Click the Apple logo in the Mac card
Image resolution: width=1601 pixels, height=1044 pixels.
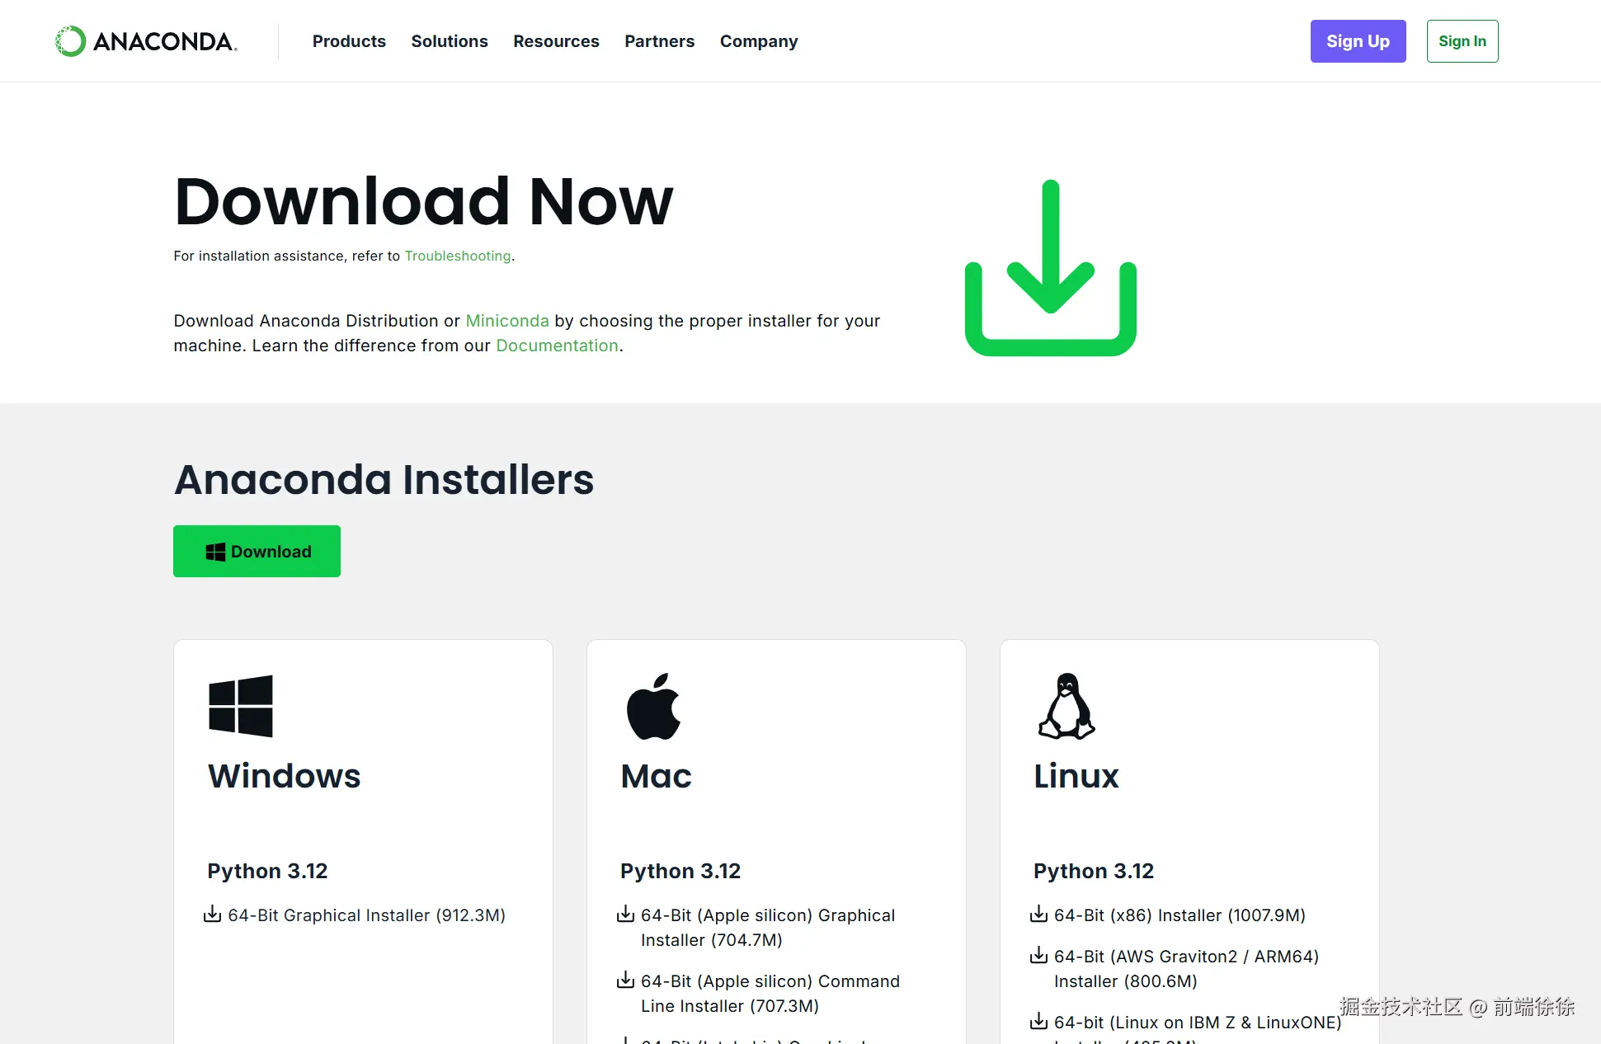[653, 707]
